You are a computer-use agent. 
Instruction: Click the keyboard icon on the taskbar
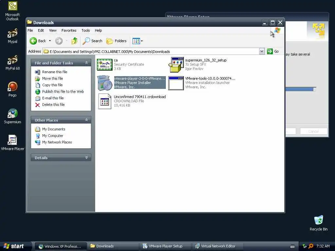point(292,246)
